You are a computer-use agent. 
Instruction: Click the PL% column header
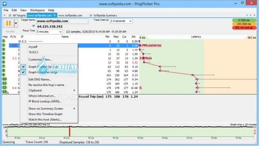pyautogui.click(x=13, y=37)
